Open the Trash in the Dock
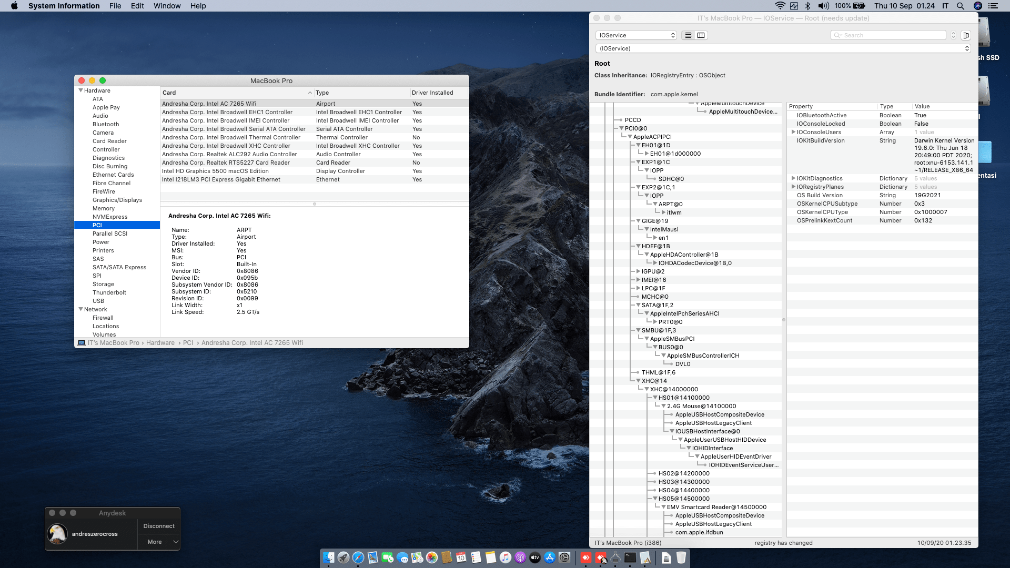Image resolution: width=1010 pixels, height=568 pixels. coord(681,557)
